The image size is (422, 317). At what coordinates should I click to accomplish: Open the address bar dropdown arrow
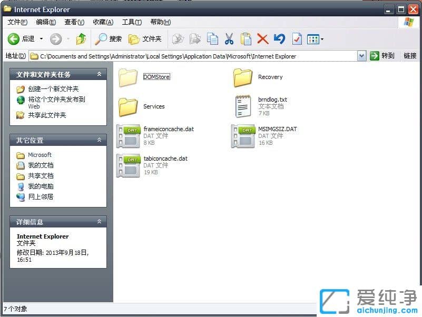coord(362,56)
